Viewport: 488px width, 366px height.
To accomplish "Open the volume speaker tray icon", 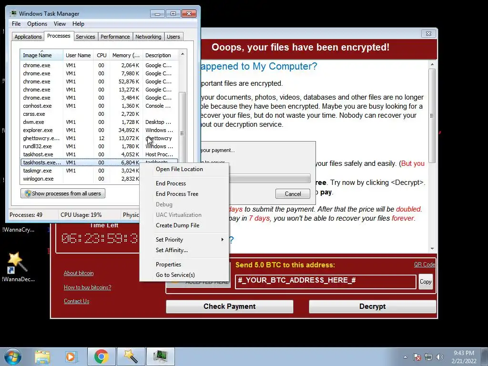I will 440,357.
